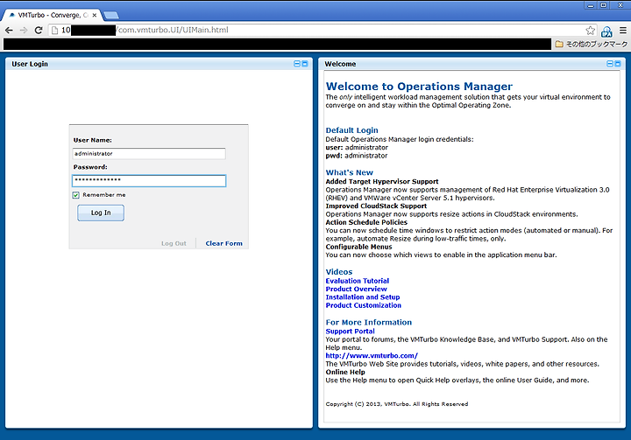631x440 pixels.
Task: Open the Product Overview video link
Action: pyautogui.click(x=356, y=289)
